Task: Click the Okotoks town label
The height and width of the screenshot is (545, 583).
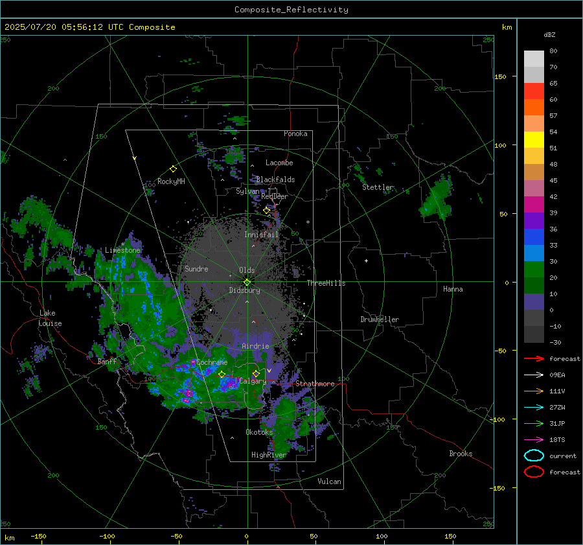Action: 259,432
